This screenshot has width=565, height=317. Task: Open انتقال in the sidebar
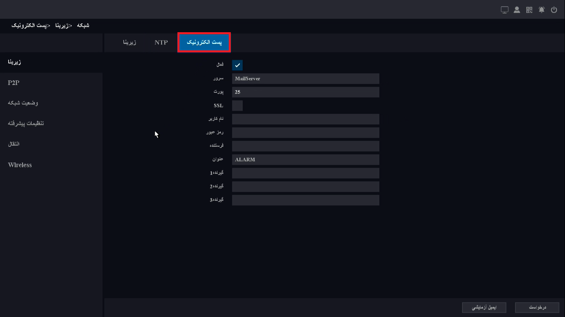51,144
